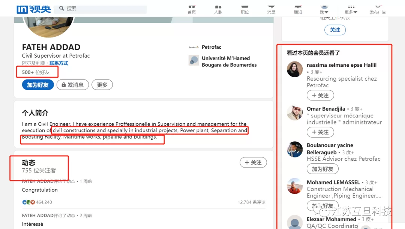Click the search magnifier icon

point(61,8)
